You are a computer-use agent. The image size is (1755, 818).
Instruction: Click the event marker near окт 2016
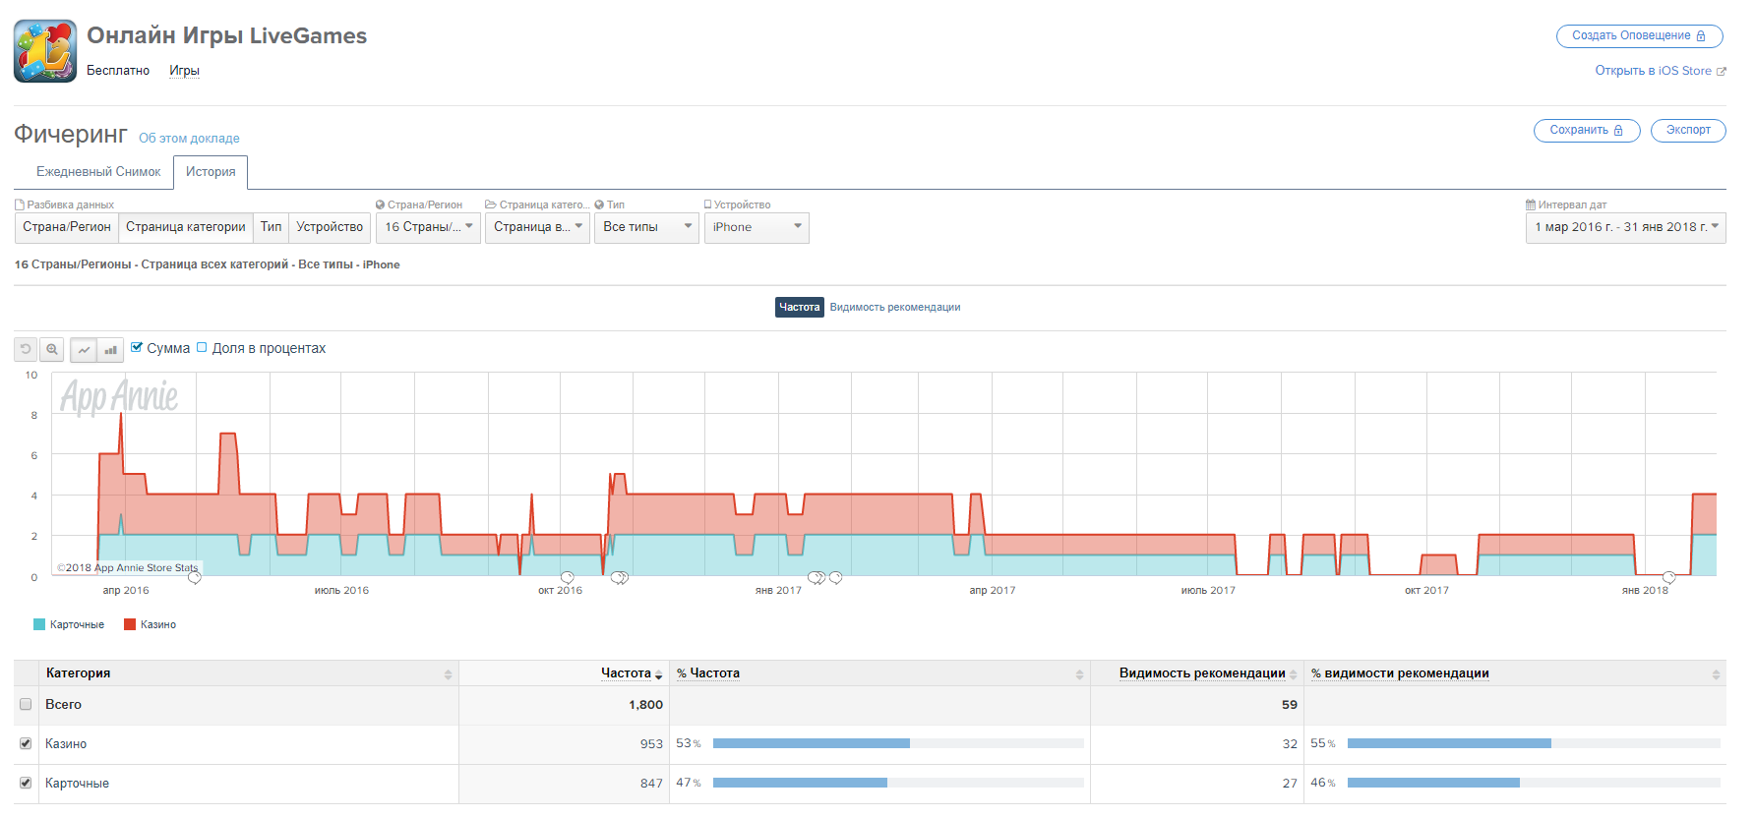pos(567,577)
